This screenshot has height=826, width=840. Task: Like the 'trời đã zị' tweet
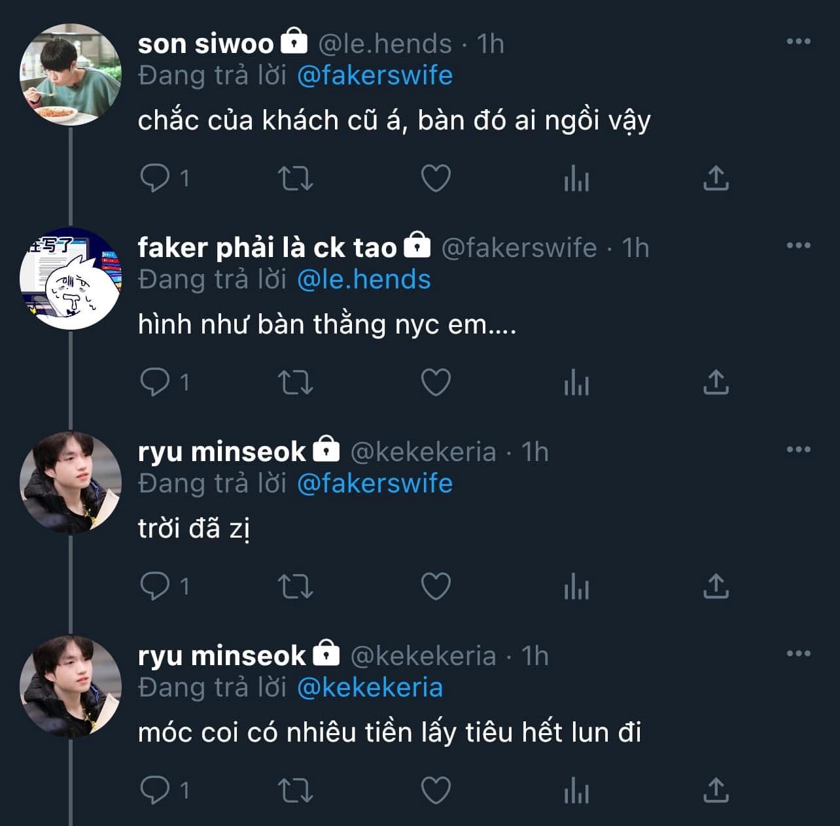point(436,586)
